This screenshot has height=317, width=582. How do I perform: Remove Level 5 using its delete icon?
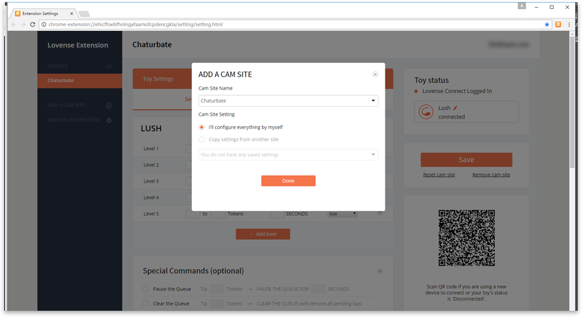pyautogui.click(x=379, y=213)
